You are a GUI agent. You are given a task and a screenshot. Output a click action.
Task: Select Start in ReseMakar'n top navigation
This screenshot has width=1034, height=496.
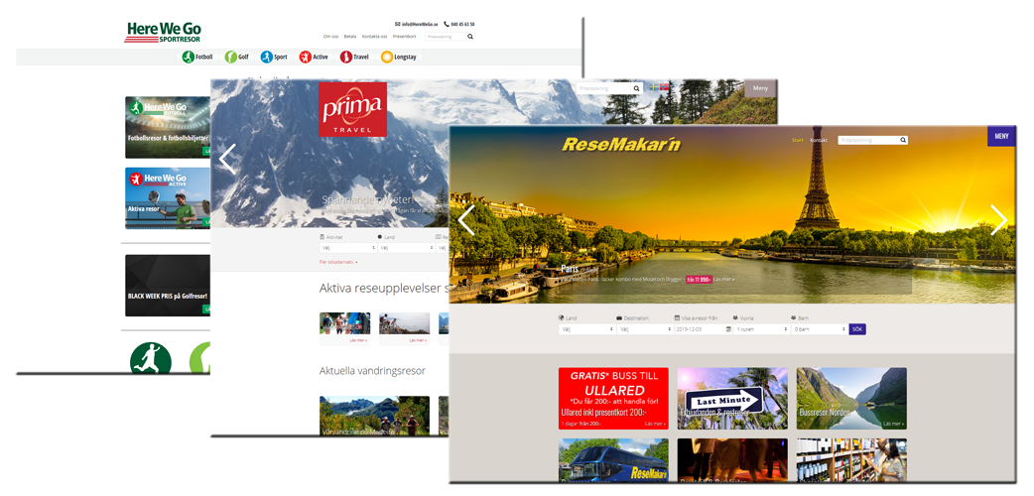point(797,141)
